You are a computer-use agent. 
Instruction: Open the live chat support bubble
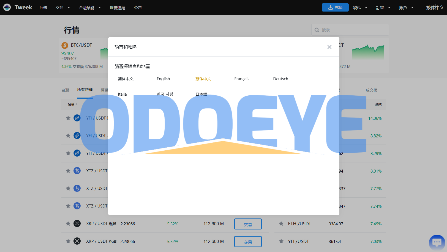tap(437, 242)
